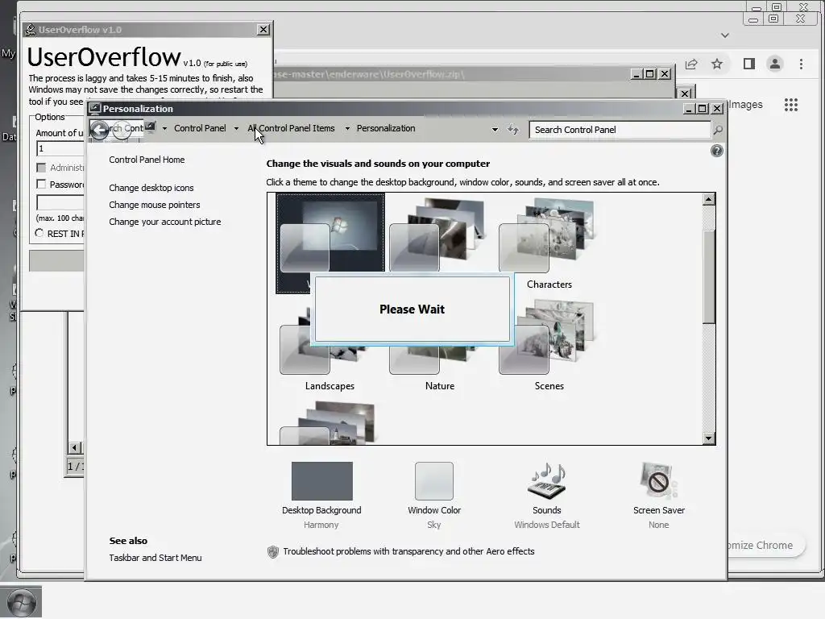Screen dimensions: 825x619
Task: Bookmark page with Chrome star icon
Action: (716, 64)
